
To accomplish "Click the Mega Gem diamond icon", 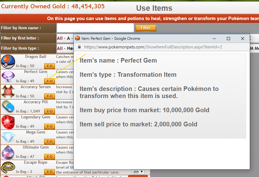I will click(x=8, y=137).
